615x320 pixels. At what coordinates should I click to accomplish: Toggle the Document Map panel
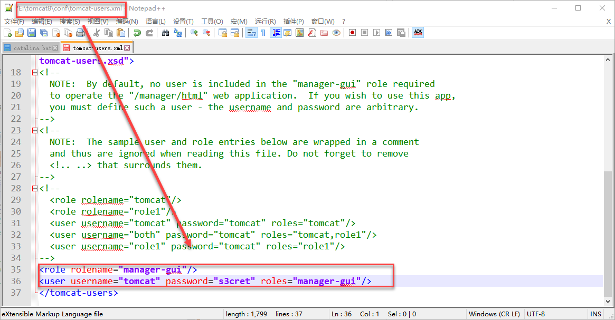click(300, 33)
